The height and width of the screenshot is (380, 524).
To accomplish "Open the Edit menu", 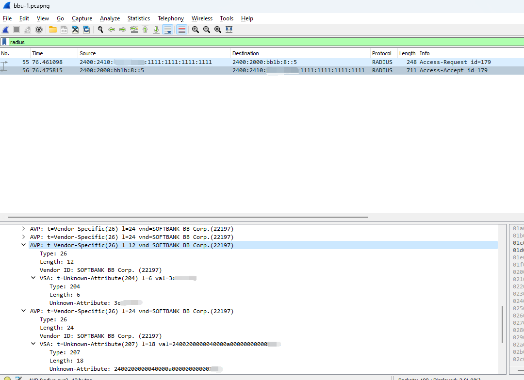I will [x=24, y=18].
